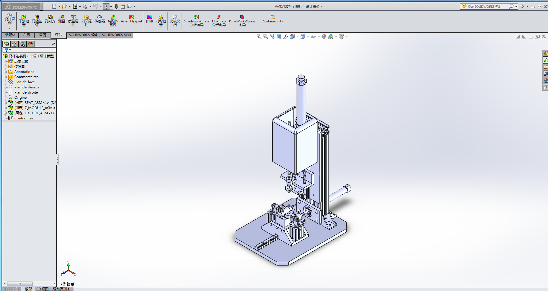Launch AssemblyXpert from the ribbon

[132, 19]
